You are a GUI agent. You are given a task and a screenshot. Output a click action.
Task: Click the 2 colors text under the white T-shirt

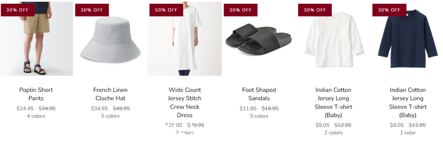[x=333, y=133]
